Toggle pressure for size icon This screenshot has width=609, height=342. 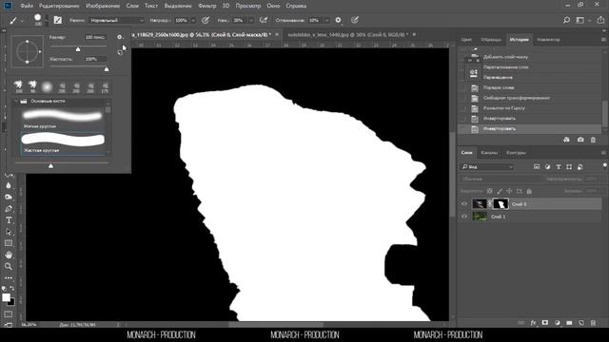point(355,20)
